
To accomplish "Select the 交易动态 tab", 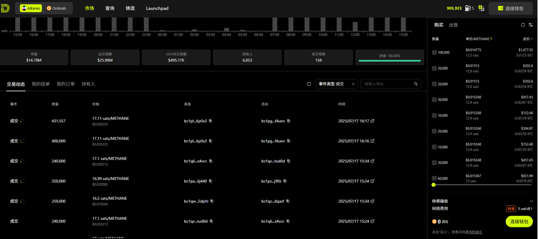I will tap(16, 84).
